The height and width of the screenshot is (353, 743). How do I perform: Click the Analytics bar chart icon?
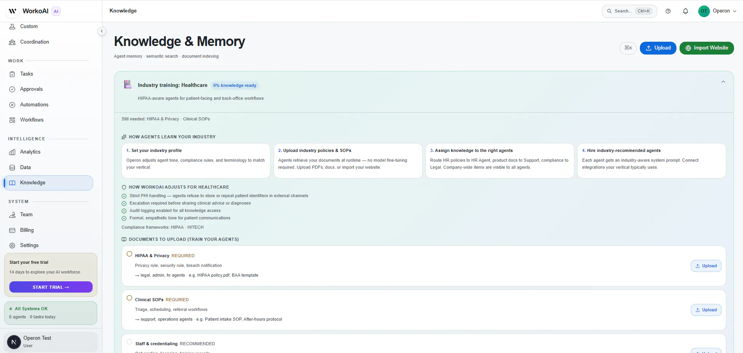[x=12, y=152]
